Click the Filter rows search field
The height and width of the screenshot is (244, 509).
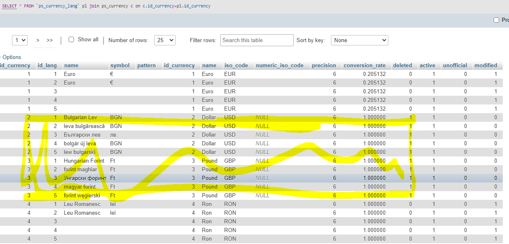257,40
